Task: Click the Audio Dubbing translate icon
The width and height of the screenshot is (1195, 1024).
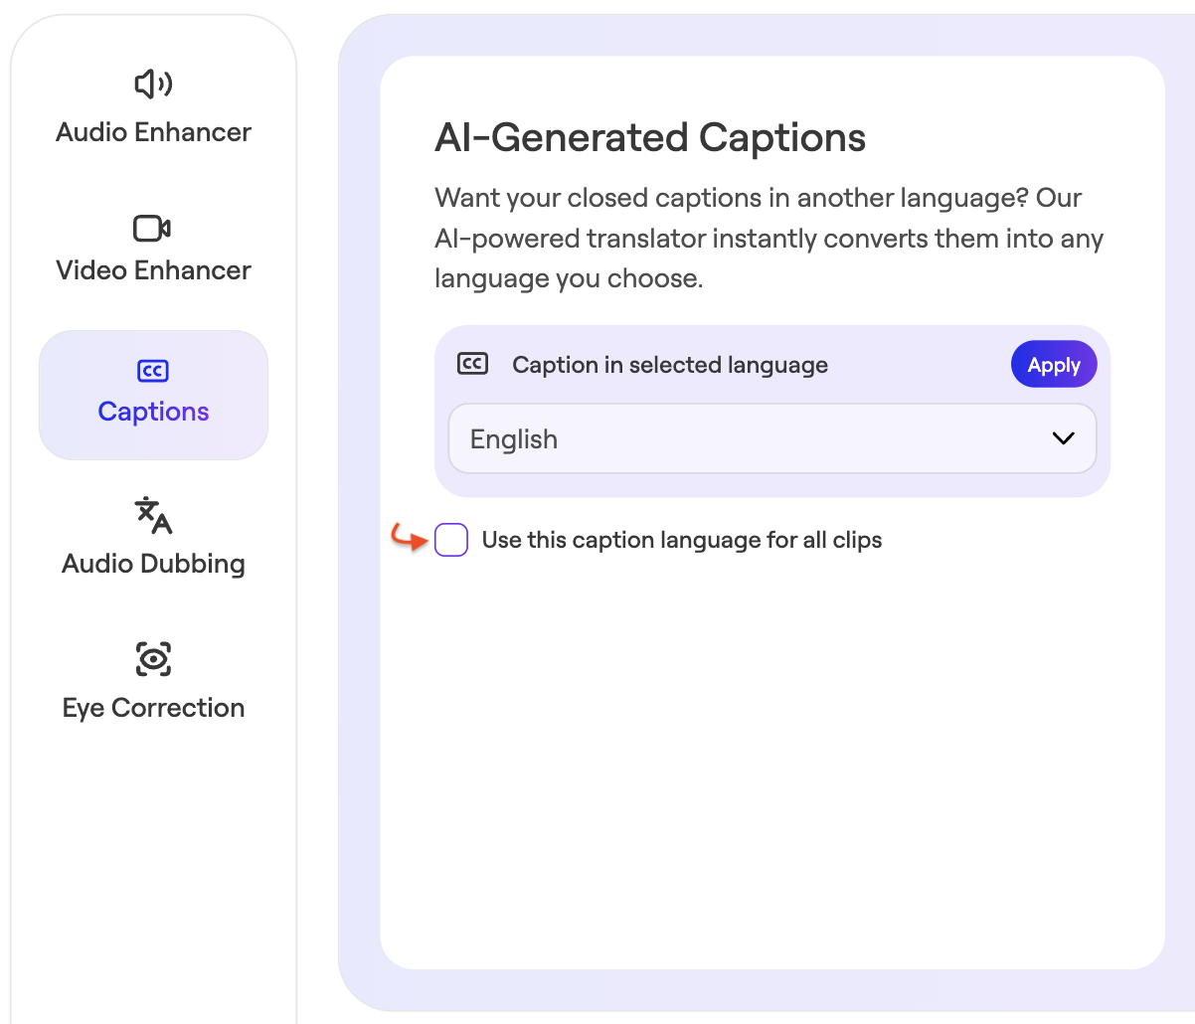Action: click(x=153, y=515)
